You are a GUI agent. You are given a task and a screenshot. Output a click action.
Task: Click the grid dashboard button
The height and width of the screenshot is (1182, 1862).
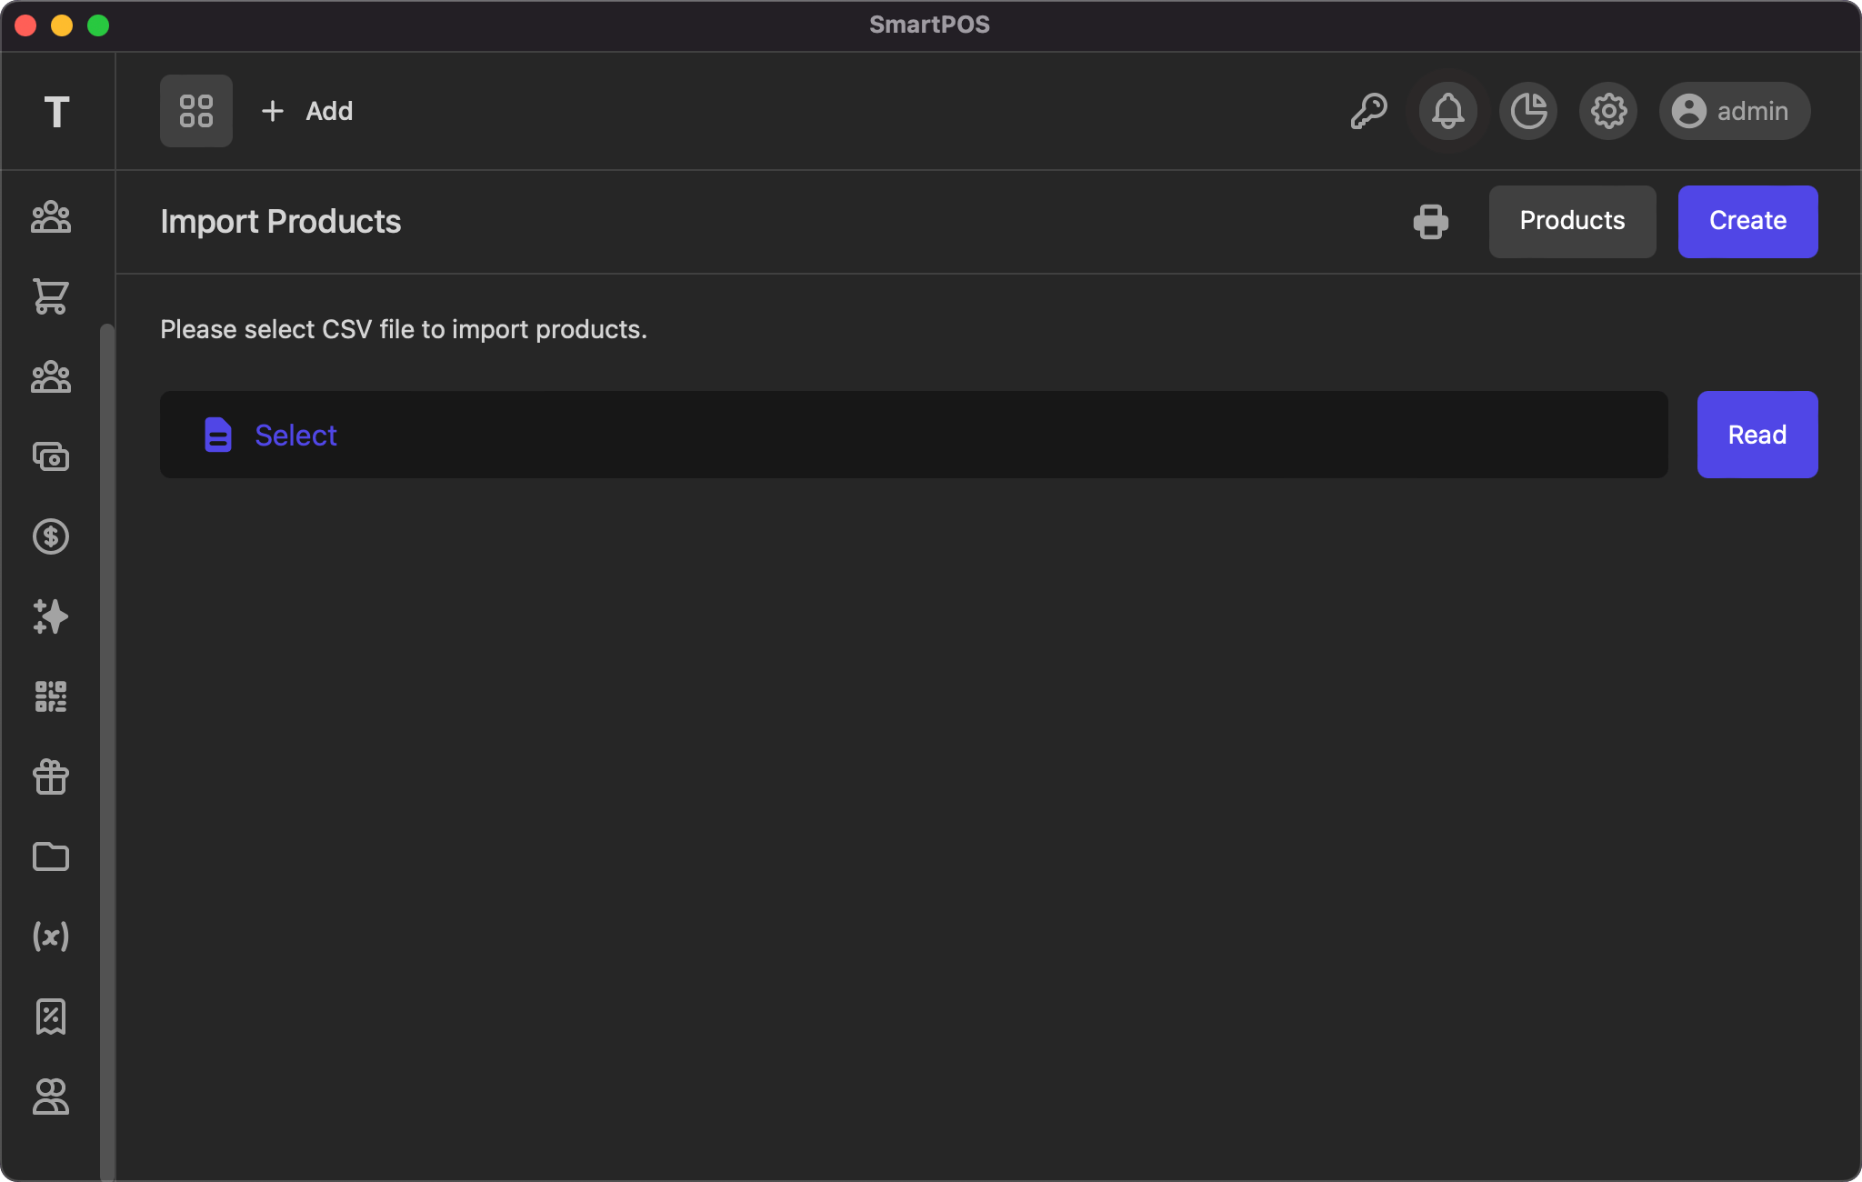click(x=196, y=111)
